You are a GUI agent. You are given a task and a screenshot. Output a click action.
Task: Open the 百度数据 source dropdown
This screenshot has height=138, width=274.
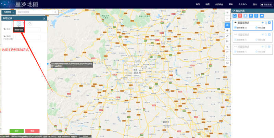pyautogui.click(x=9, y=12)
